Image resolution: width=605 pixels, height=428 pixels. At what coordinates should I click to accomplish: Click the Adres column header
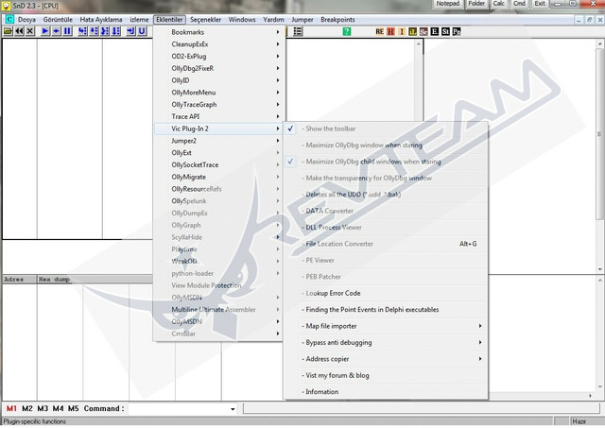(x=20, y=279)
